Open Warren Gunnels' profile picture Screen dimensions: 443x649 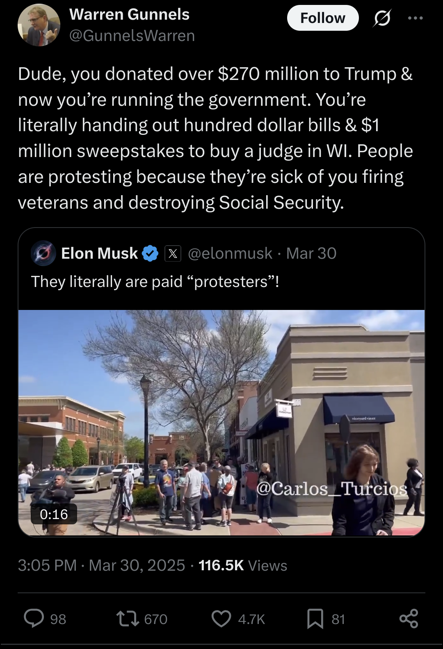(x=39, y=25)
